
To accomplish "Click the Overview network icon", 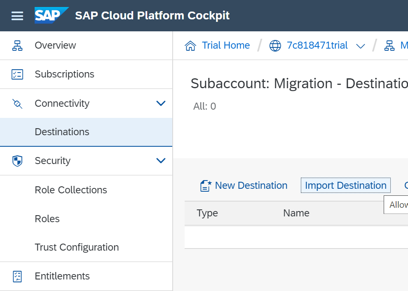I will click(17, 45).
